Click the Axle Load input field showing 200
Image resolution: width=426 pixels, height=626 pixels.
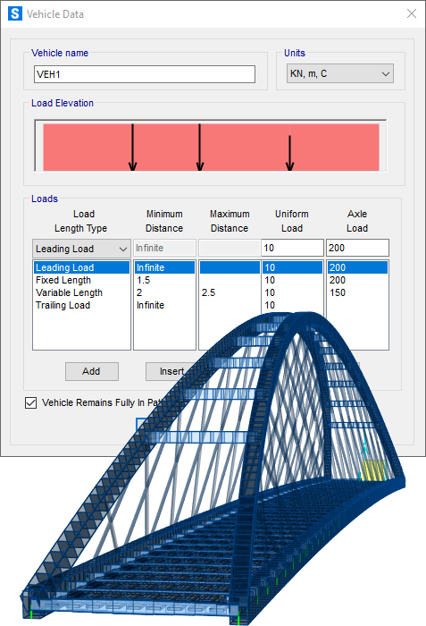click(357, 248)
